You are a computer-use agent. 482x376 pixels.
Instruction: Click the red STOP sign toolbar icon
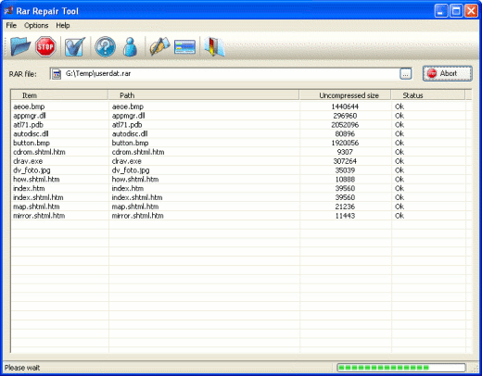[45, 46]
